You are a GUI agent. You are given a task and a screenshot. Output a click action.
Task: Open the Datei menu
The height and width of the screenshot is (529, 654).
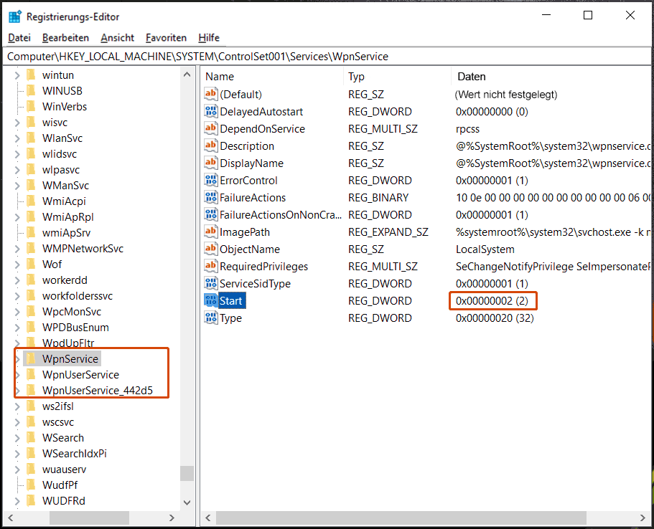tap(19, 37)
